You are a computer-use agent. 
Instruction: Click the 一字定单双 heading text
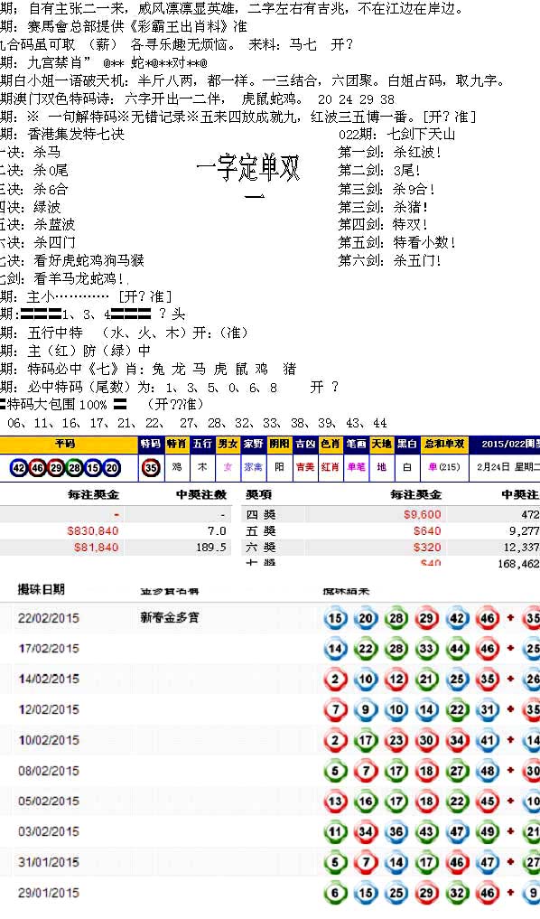pos(248,168)
